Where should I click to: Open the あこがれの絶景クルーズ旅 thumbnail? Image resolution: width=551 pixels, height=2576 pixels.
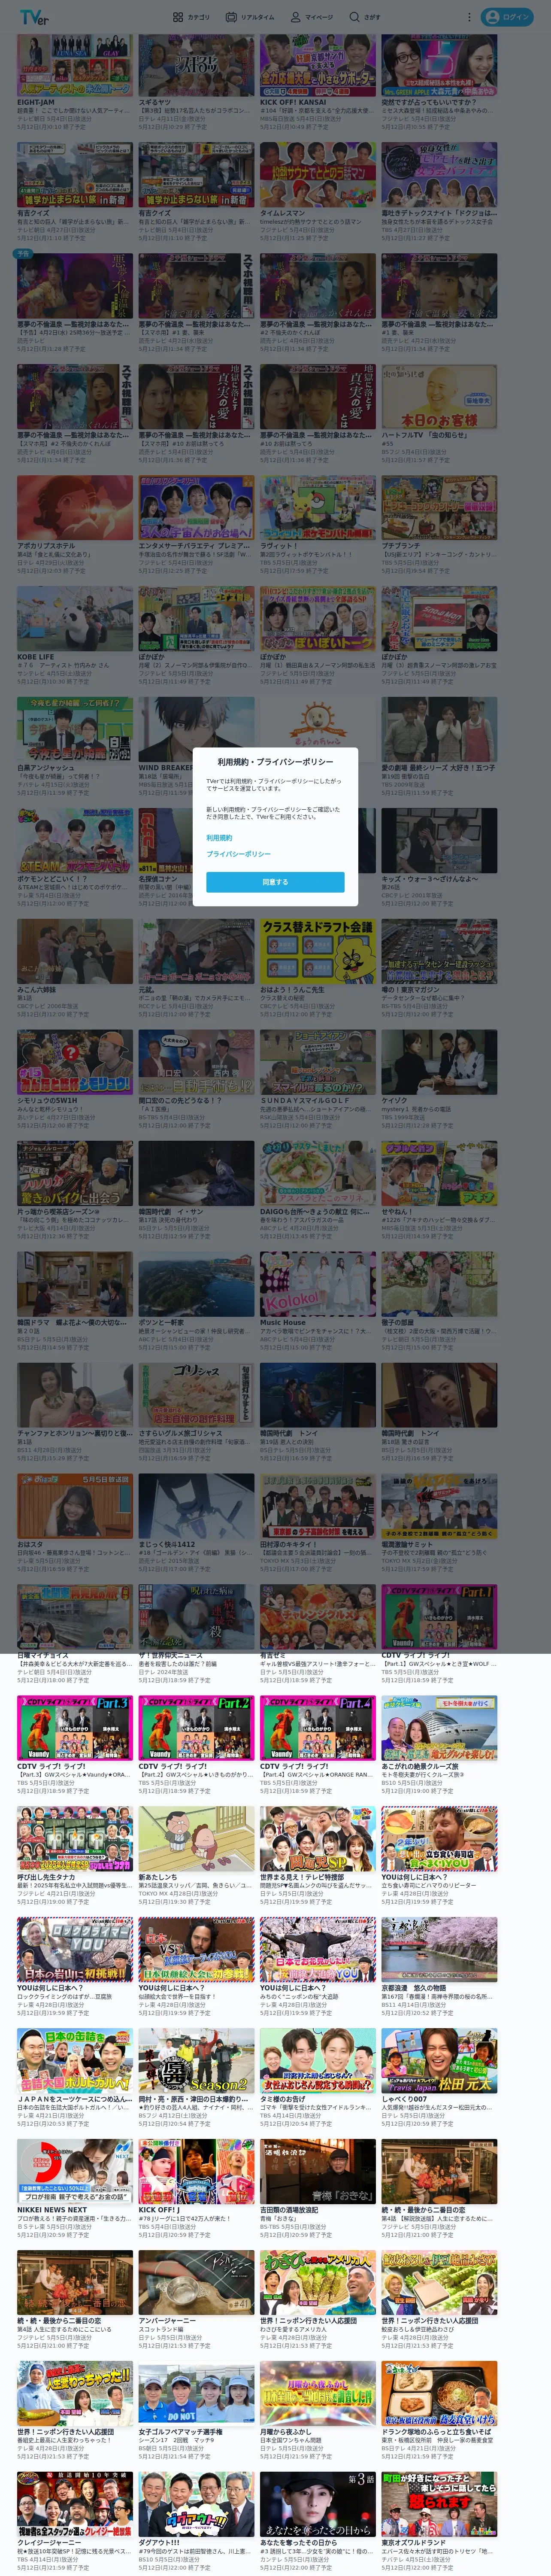point(439,1729)
